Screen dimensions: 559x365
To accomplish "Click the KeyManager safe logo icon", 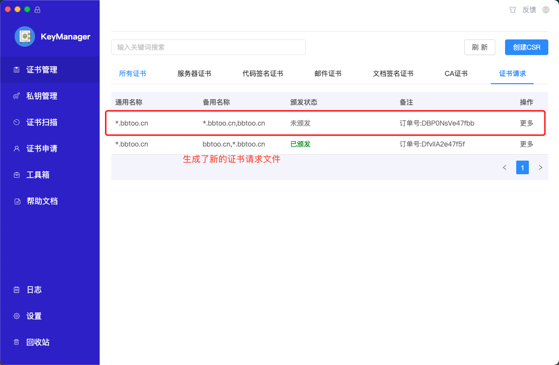I will point(24,36).
